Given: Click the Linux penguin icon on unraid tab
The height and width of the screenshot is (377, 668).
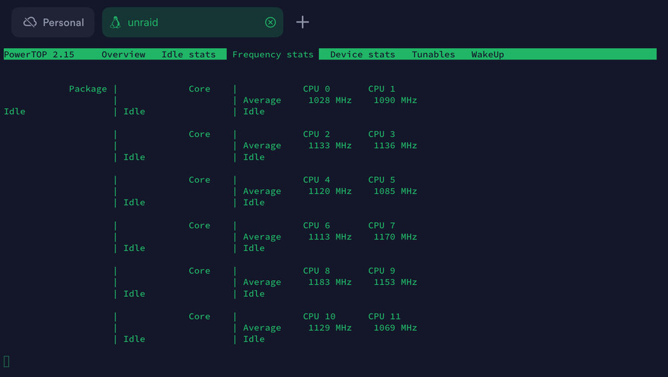Looking at the screenshot, I should (x=115, y=22).
